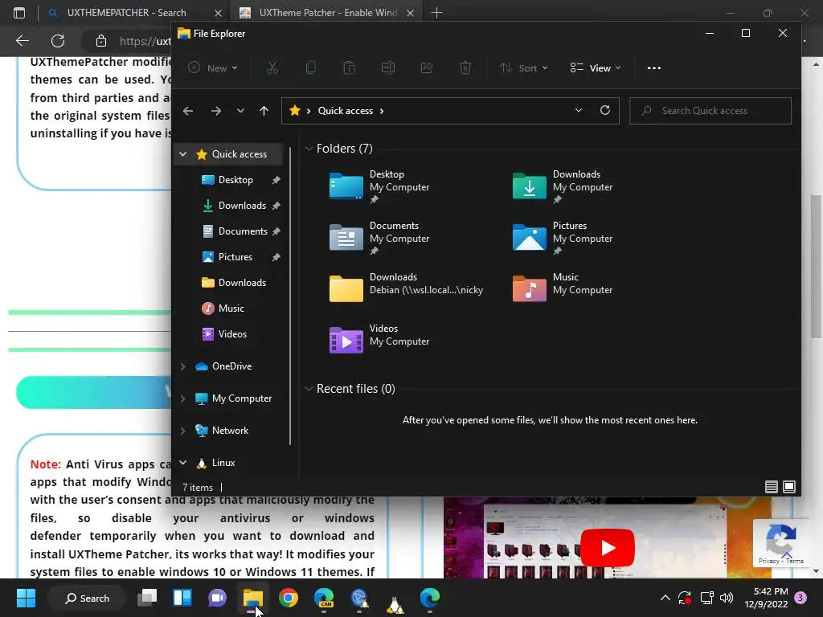Open the Desktop folder tile
This screenshot has height=617, width=823.
379,186
